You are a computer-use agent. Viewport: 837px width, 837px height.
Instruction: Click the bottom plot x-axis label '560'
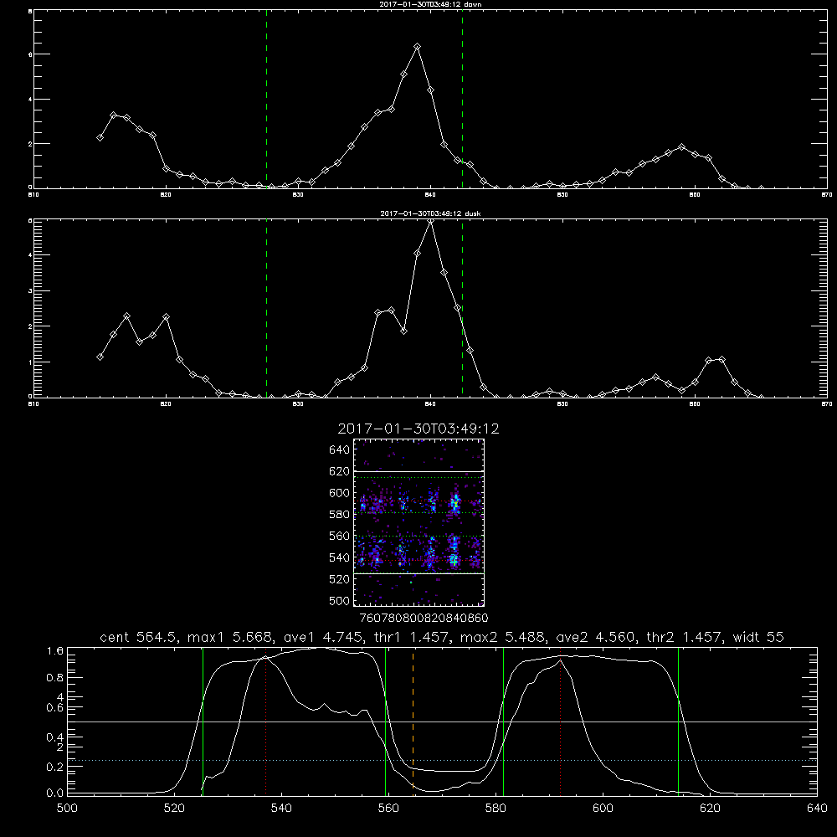pyautogui.click(x=388, y=809)
